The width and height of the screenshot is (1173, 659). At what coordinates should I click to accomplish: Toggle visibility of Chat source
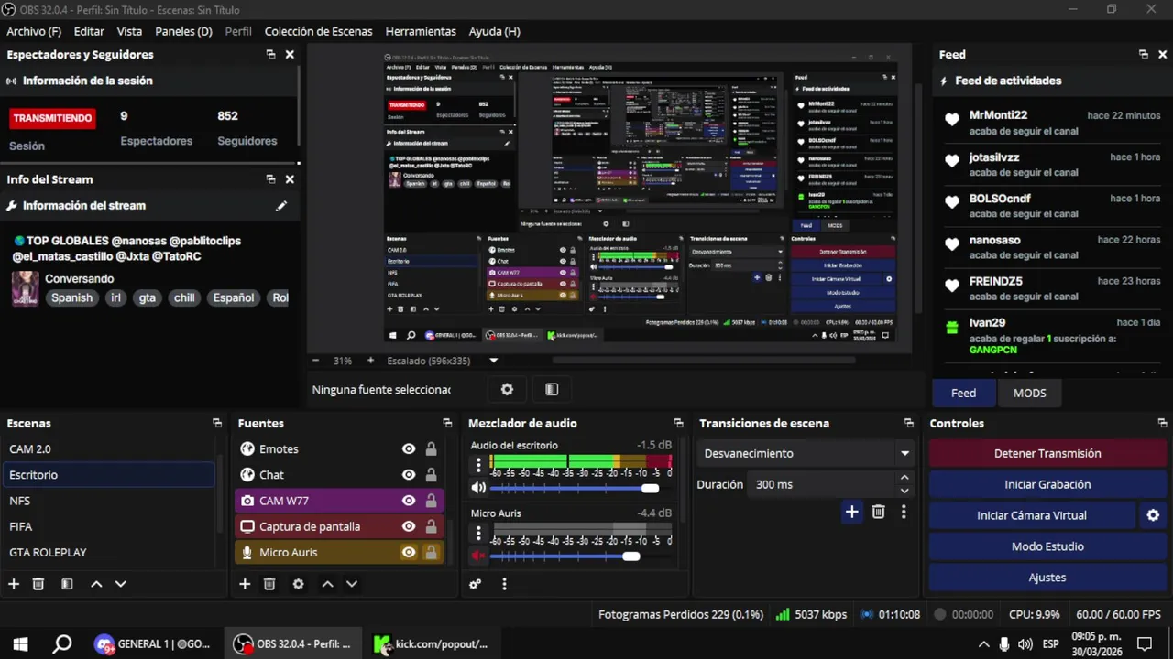409,475
